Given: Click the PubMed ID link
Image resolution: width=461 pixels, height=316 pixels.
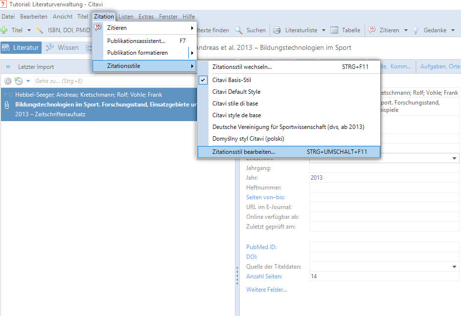Looking at the screenshot, I should tap(261, 247).
